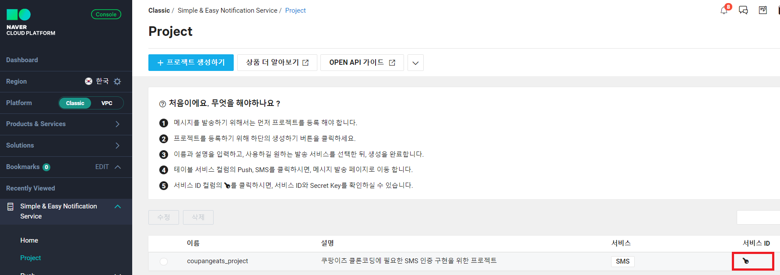
Task: Click the Korea flag region icon
Action: point(88,81)
